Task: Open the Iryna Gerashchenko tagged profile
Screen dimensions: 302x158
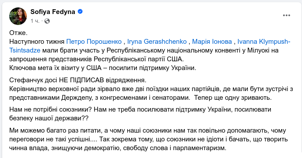Action: [x=157, y=42]
